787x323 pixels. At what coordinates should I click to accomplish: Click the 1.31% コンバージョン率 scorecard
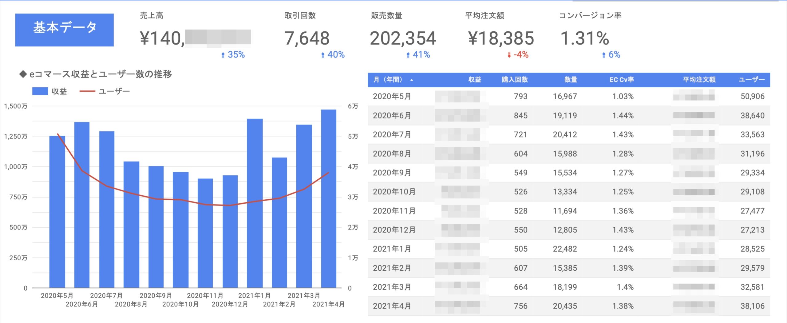(x=585, y=38)
